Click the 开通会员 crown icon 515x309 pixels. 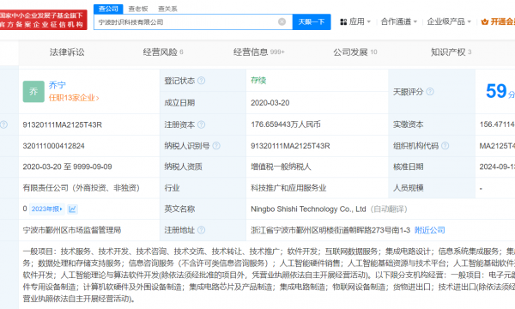pos(484,22)
